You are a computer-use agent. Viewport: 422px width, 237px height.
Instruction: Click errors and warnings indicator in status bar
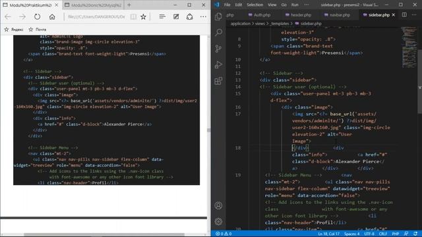[224, 234]
